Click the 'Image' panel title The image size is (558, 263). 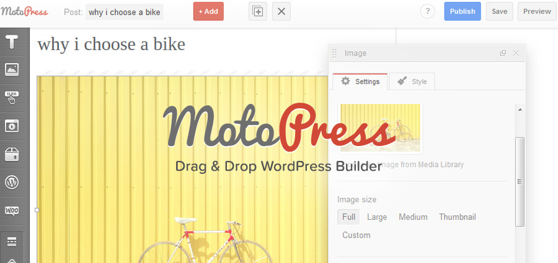pyautogui.click(x=355, y=53)
